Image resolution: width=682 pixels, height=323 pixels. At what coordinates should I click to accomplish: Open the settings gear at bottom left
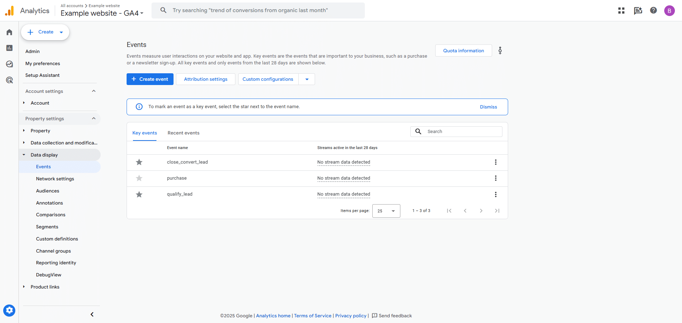click(9, 310)
